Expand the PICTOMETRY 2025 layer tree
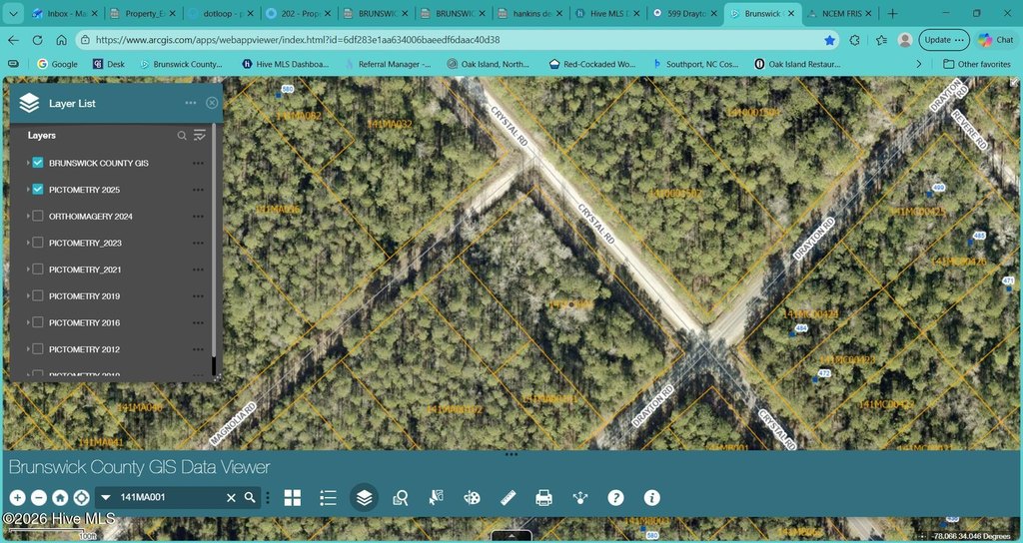The image size is (1023, 543). (x=27, y=190)
